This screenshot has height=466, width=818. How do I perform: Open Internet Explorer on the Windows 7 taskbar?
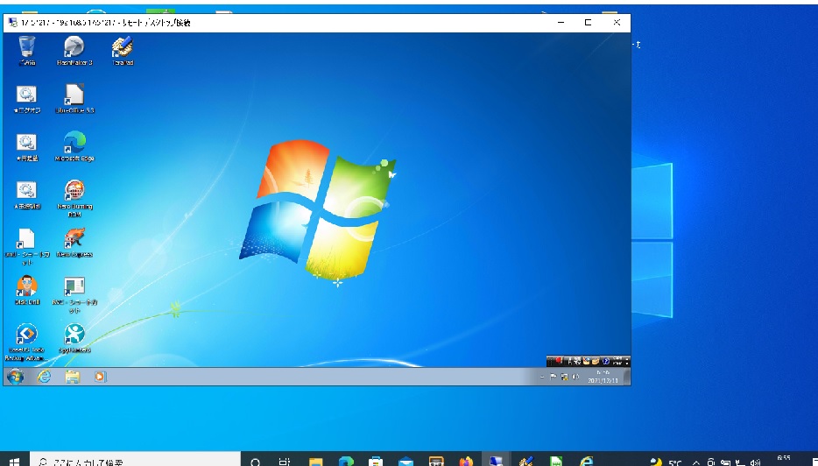(45, 377)
